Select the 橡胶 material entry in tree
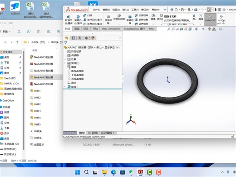The image size is (236, 177). click(x=72, y=67)
